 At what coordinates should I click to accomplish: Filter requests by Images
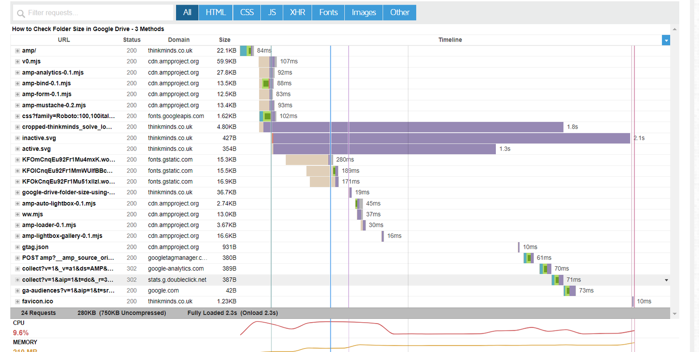pyautogui.click(x=363, y=13)
